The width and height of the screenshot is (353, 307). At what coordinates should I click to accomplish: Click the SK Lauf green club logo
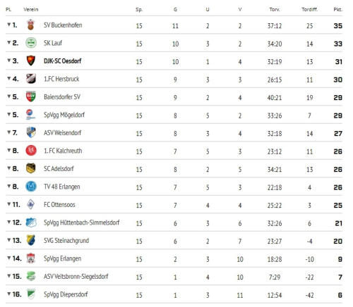pos(31,43)
